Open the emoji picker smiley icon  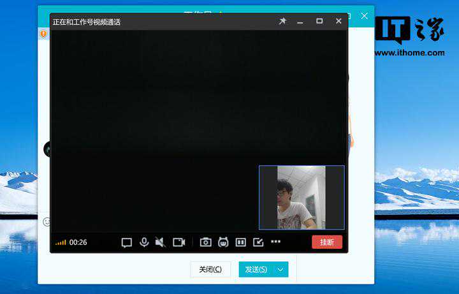(x=47, y=222)
